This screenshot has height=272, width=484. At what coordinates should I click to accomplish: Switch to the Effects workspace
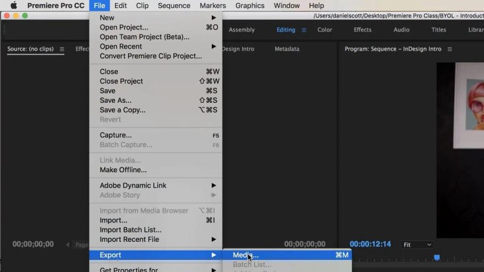(x=362, y=30)
